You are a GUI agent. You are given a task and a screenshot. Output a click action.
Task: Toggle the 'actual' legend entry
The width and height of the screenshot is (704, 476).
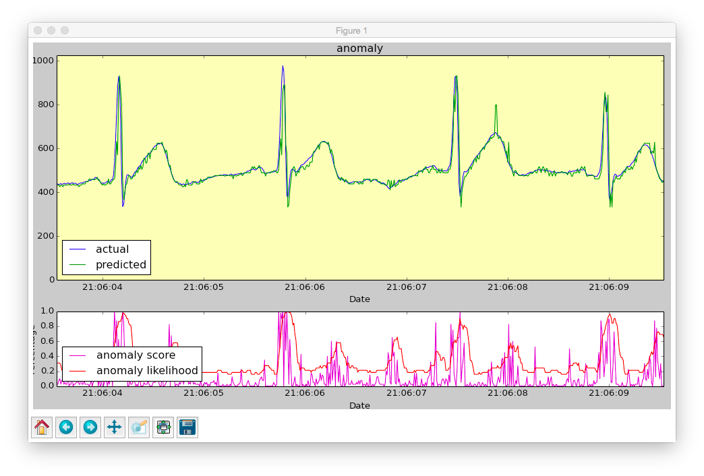112,249
